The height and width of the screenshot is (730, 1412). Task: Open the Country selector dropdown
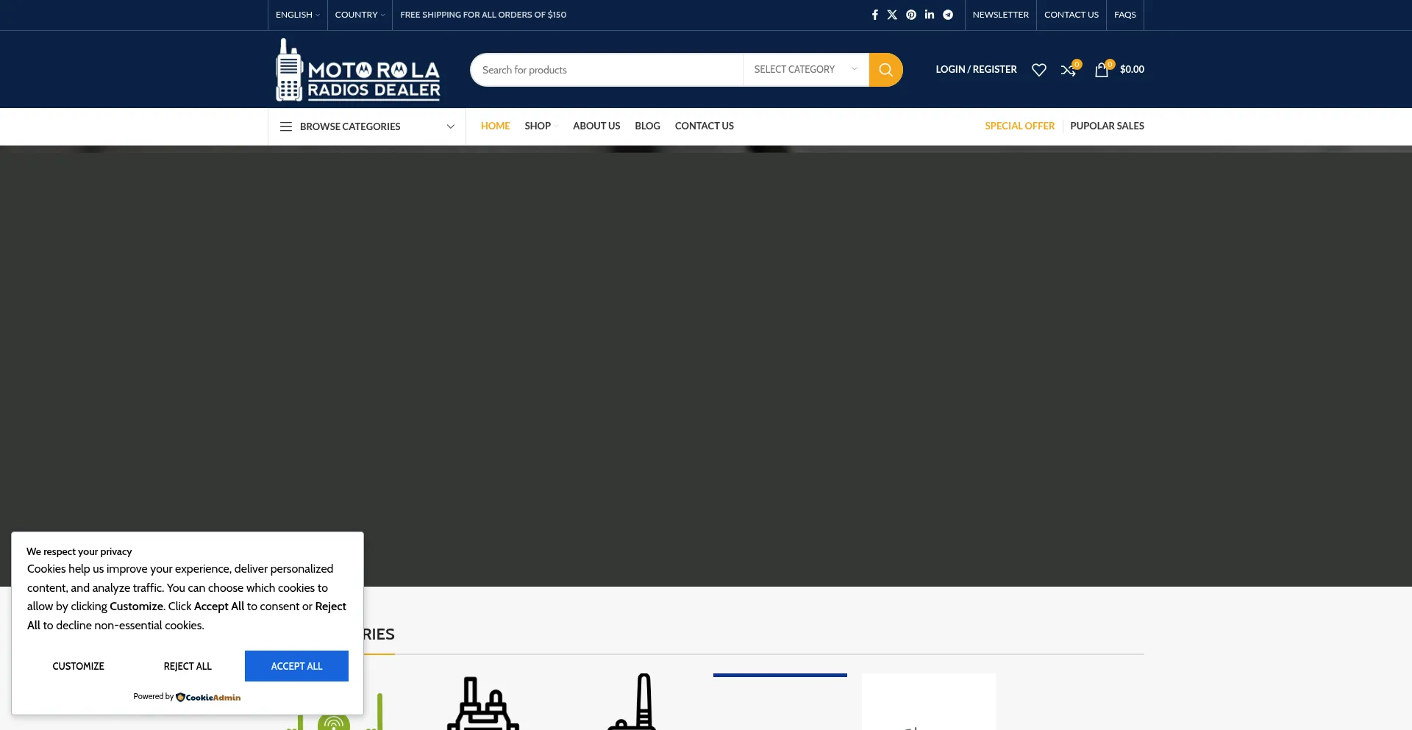[360, 15]
